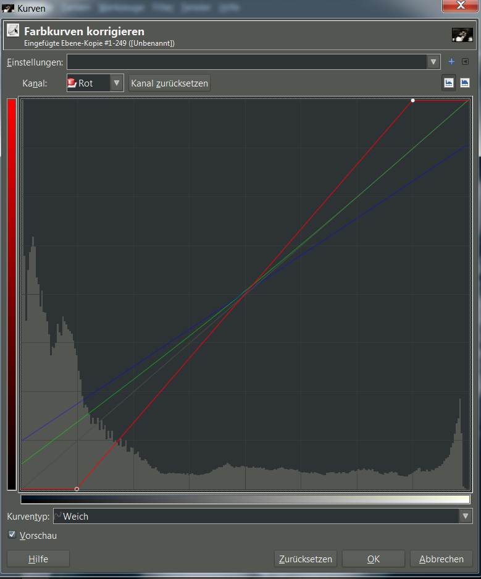Confirm the curves with OK
The width and height of the screenshot is (481, 579).
pyautogui.click(x=373, y=559)
